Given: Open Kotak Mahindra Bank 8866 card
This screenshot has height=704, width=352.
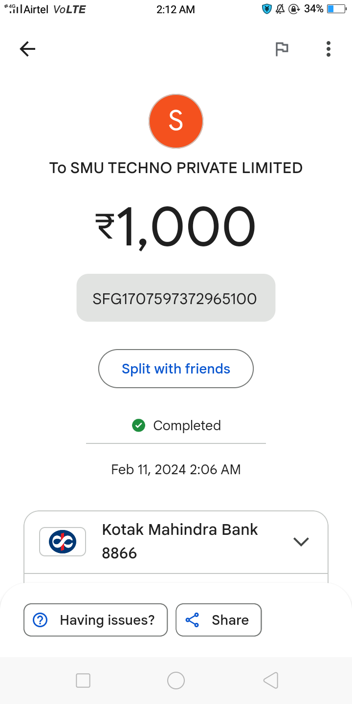Looking at the screenshot, I should [x=180, y=542].
